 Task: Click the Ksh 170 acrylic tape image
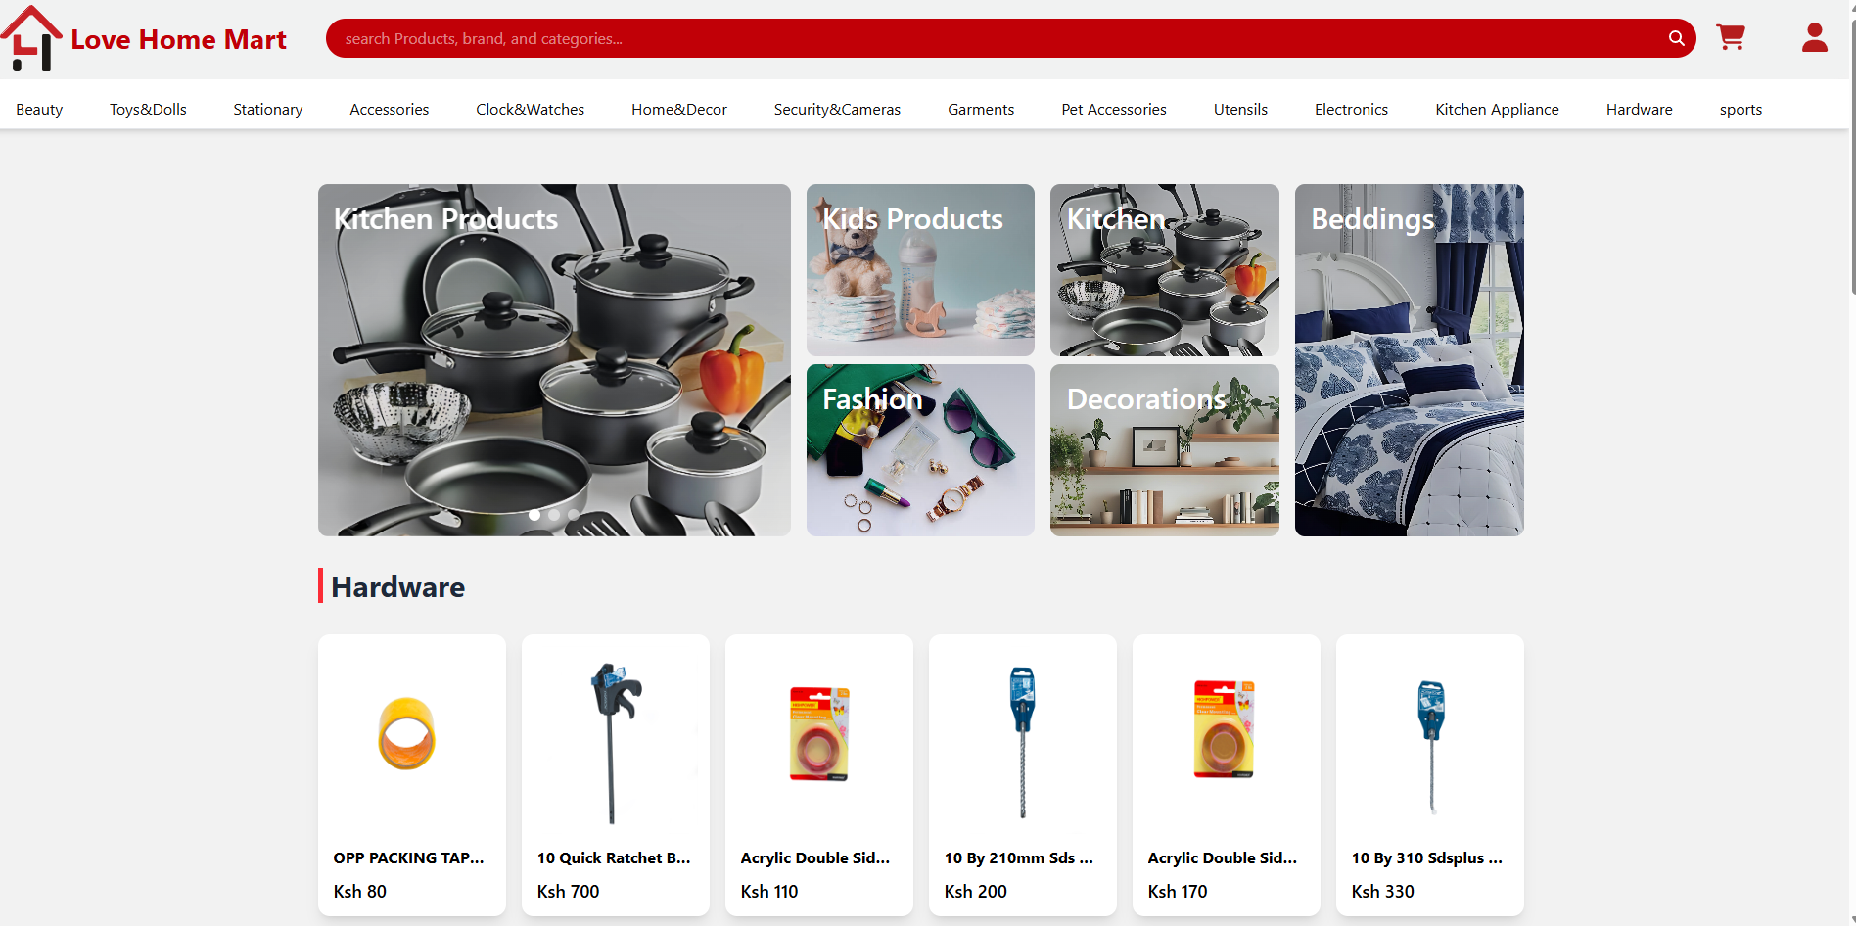(x=1224, y=729)
